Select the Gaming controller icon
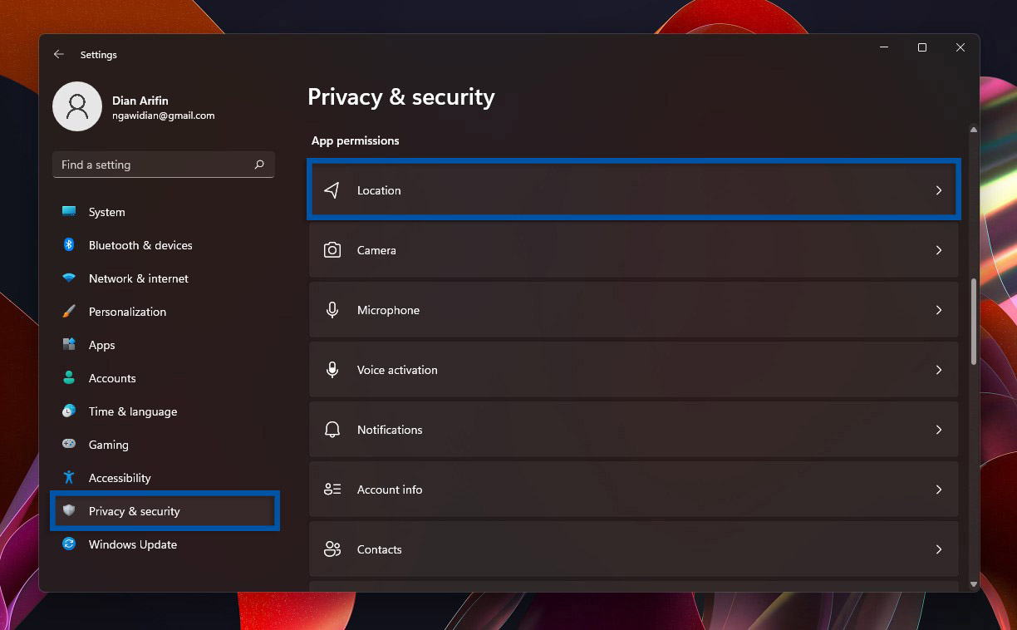Viewport: 1017px width, 630px height. pyautogui.click(x=69, y=445)
